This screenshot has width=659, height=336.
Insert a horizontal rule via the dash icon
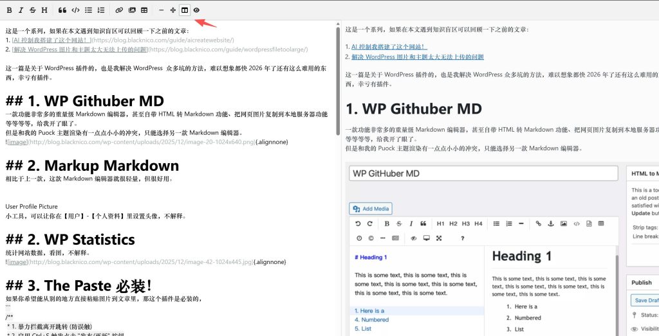[162, 10]
